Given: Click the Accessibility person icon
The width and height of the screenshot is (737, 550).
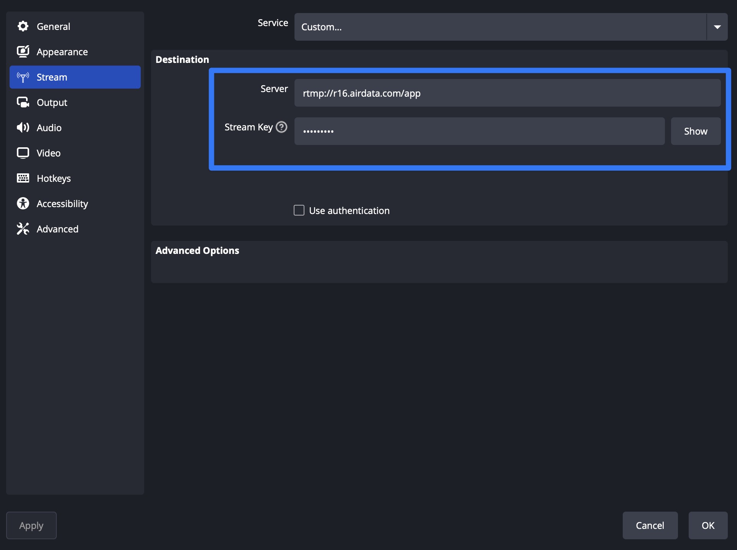Looking at the screenshot, I should point(23,203).
